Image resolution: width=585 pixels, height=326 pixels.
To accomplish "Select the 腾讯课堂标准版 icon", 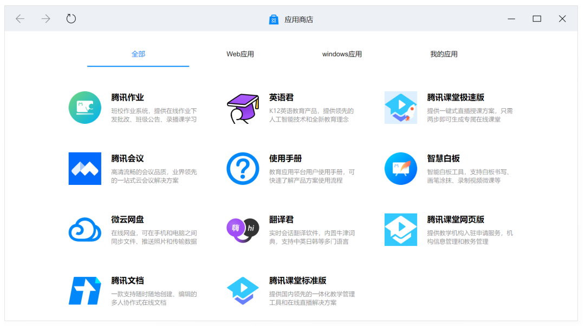I will tap(242, 291).
